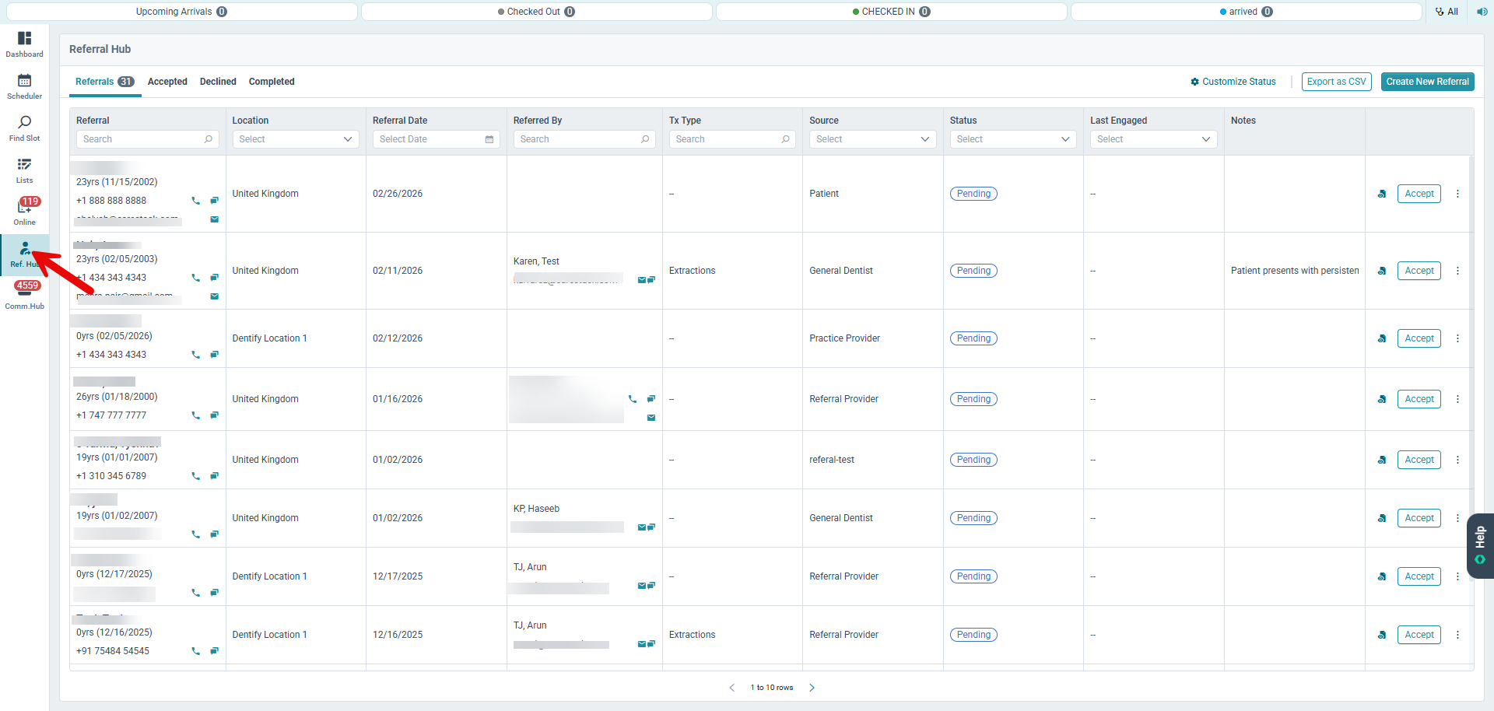The image size is (1494, 711).
Task: Open more options for the Karen, Test referral
Action: click(1457, 271)
